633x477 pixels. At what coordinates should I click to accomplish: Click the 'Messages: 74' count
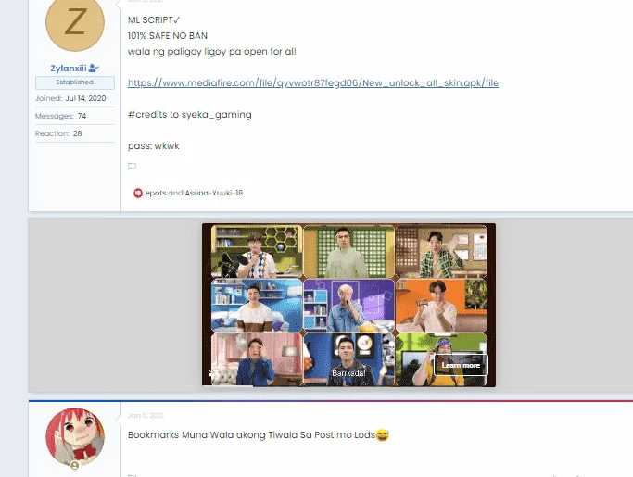click(x=60, y=116)
